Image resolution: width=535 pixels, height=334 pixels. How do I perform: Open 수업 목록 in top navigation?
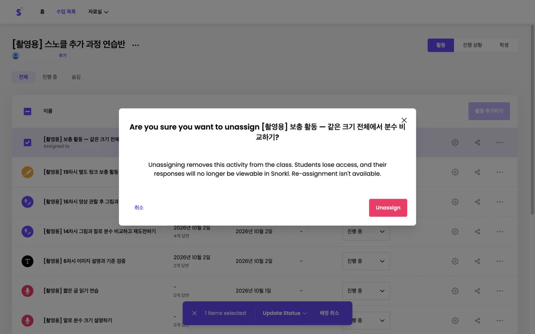66,12
